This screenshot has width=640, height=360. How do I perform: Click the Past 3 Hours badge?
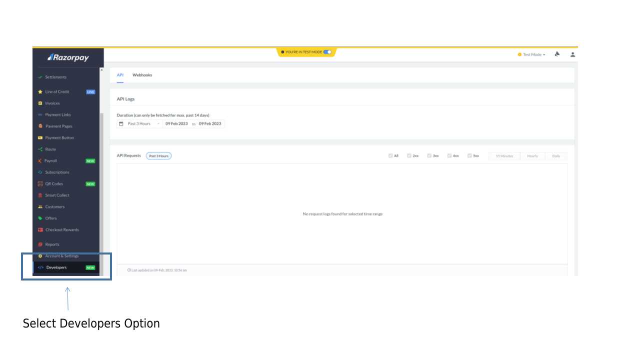coord(158,156)
